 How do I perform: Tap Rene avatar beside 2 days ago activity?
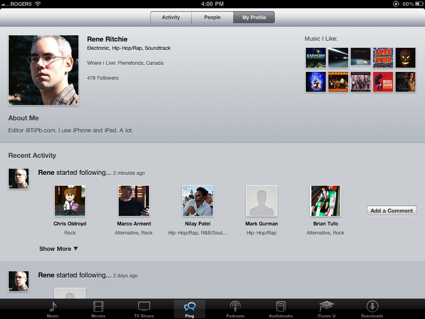[x=19, y=281]
